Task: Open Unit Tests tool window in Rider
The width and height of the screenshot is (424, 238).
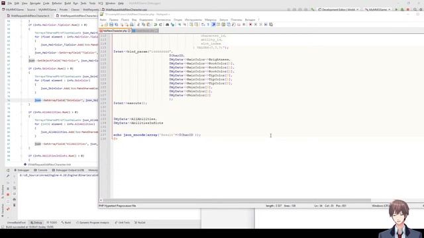Action: click(x=122, y=223)
